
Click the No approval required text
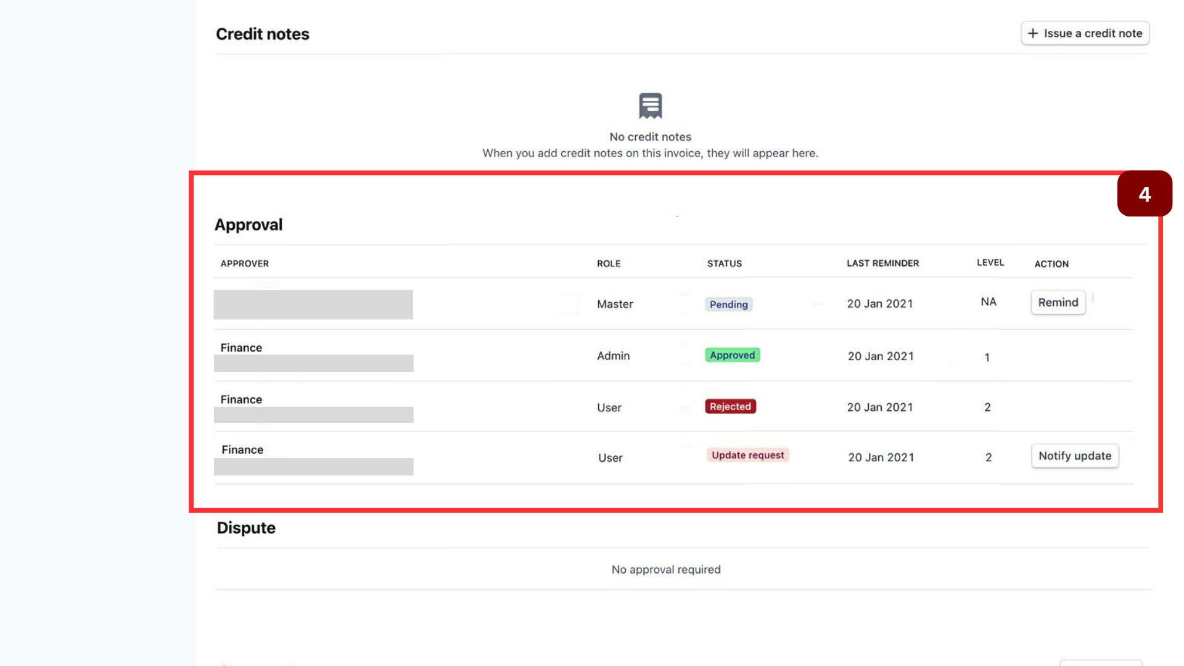click(665, 570)
